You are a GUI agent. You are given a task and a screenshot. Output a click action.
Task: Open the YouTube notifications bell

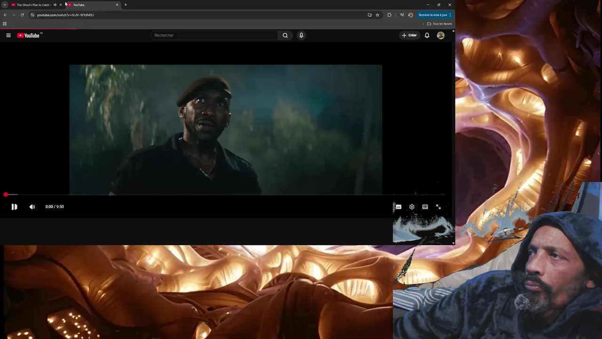[x=427, y=35]
